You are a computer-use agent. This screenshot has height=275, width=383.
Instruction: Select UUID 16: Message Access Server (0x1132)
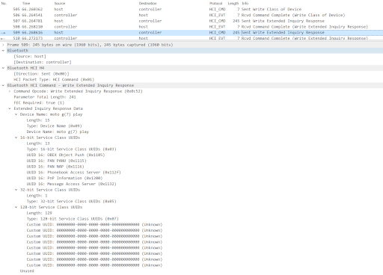pos(72,184)
